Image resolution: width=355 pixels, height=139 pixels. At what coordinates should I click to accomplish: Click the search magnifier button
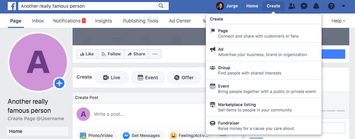pos(161,6)
